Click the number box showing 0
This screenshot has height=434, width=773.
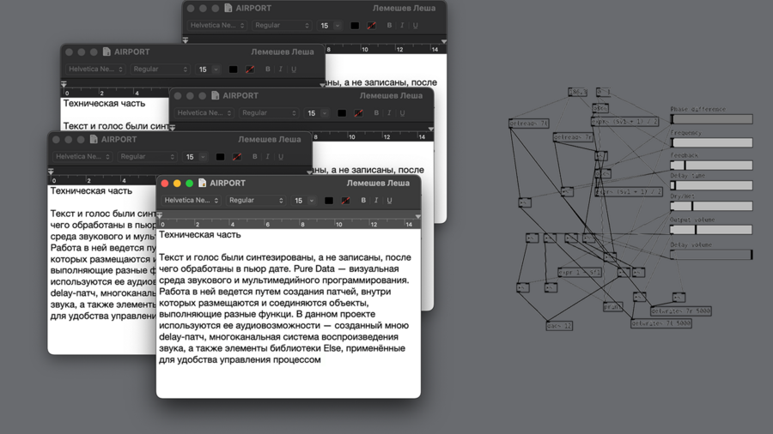click(x=603, y=92)
